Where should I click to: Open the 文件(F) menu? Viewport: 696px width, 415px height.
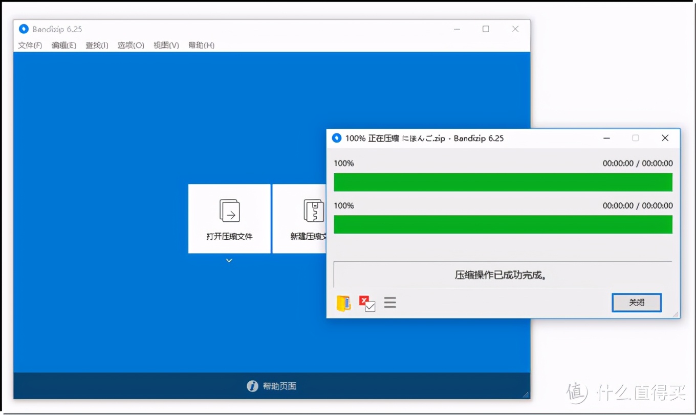pos(30,45)
